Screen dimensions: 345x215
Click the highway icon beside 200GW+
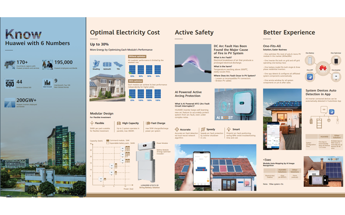click(9, 103)
